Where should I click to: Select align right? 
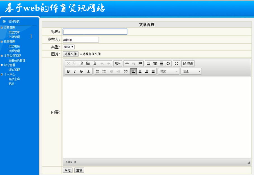147,71
